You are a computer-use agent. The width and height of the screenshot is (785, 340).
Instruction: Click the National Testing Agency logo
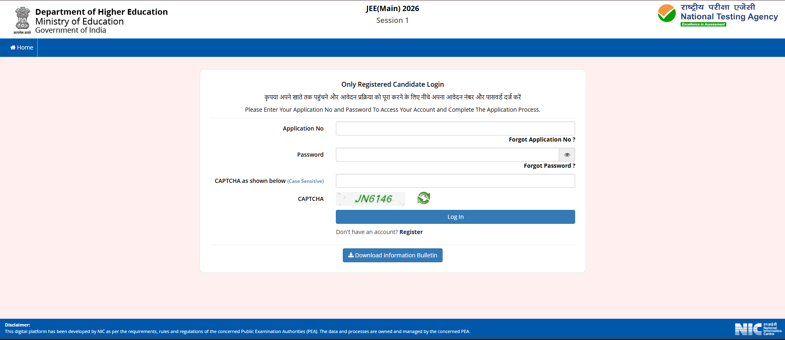pyautogui.click(x=718, y=16)
